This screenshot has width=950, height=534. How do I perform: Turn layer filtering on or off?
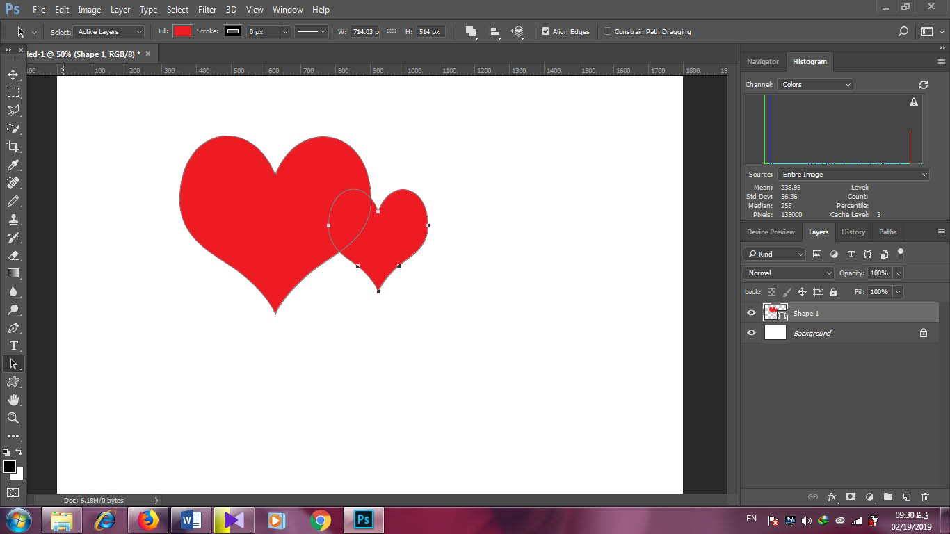(x=901, y=253)
